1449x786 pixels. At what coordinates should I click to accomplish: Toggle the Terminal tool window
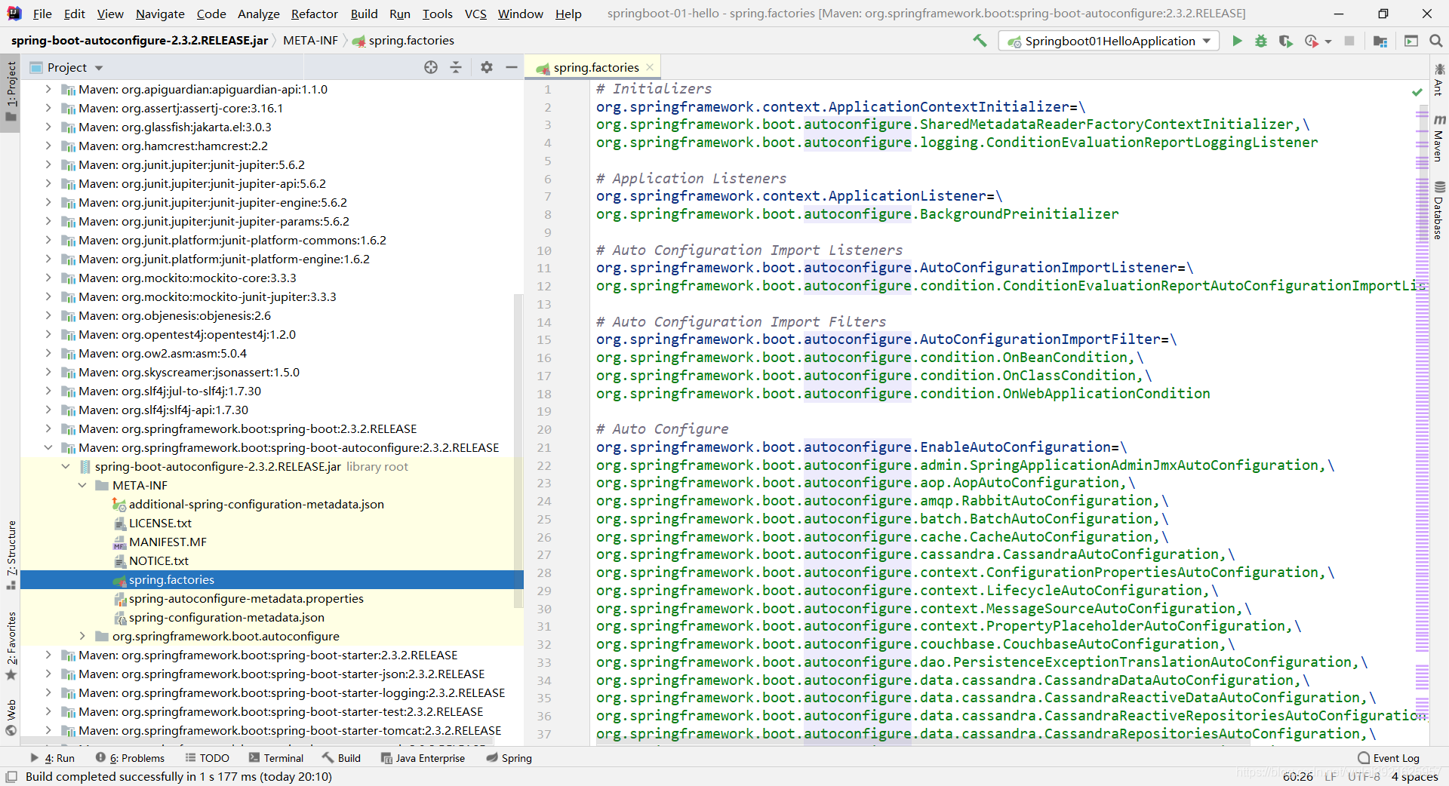coord(276,758)
